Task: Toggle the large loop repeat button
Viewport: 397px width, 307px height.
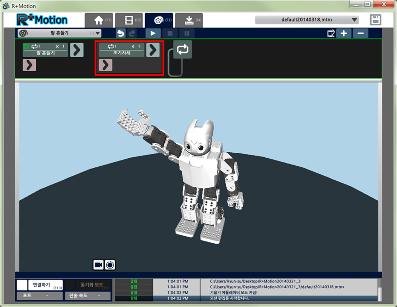Action: pos(183,50)
